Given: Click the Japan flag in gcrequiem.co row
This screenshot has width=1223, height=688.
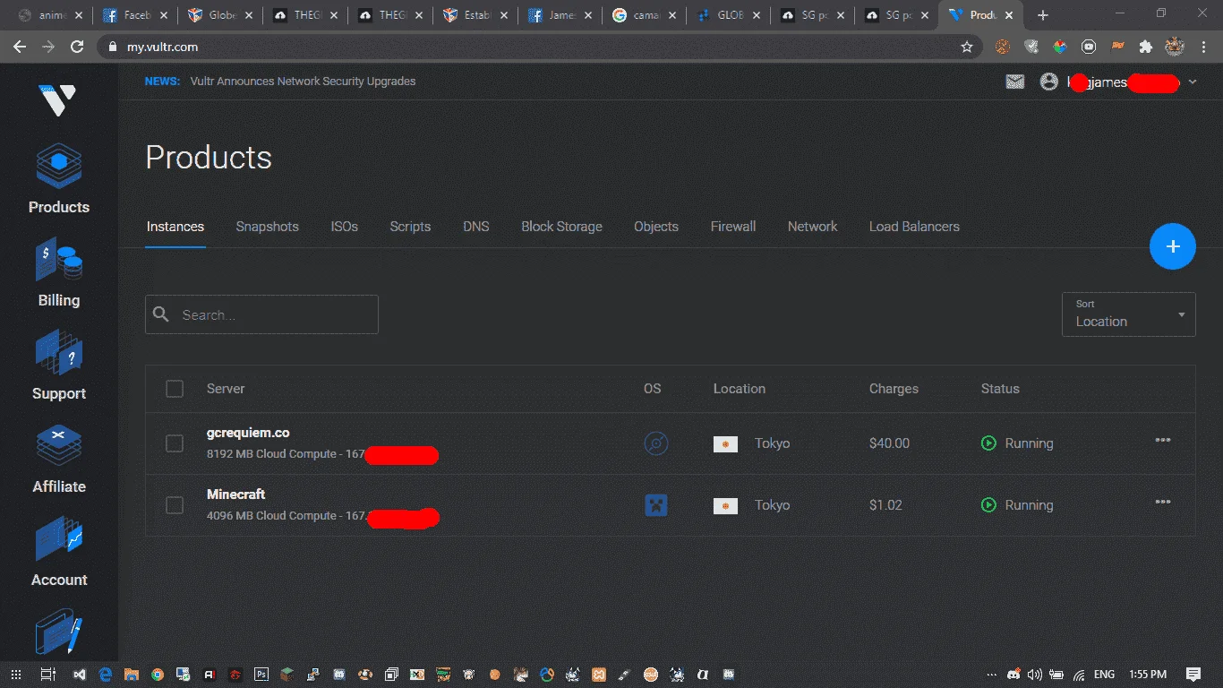Looking at the screenshot, I should pos(725,444).
